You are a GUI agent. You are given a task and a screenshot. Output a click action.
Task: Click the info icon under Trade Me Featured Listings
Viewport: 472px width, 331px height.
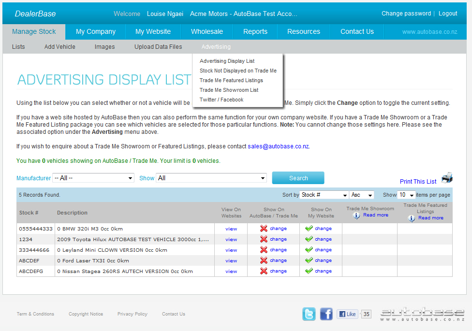coord(411,217)
